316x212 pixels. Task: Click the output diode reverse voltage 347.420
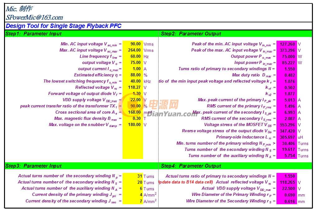pyautogui.click(x=286, y=131)
